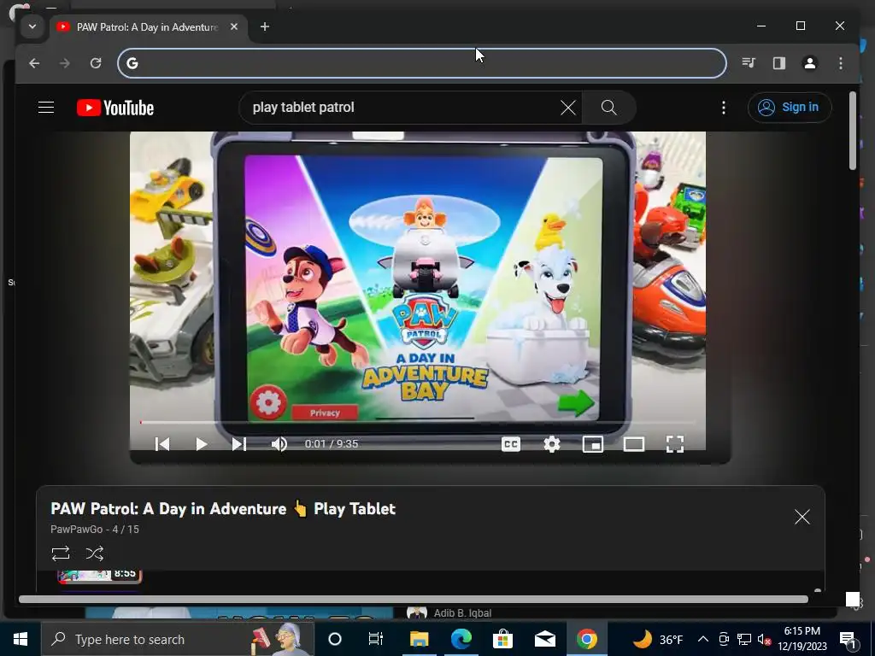The height and width of the screenshot is (656, 875).
Task: Reload the current page
Action: (x=96, y=63)
